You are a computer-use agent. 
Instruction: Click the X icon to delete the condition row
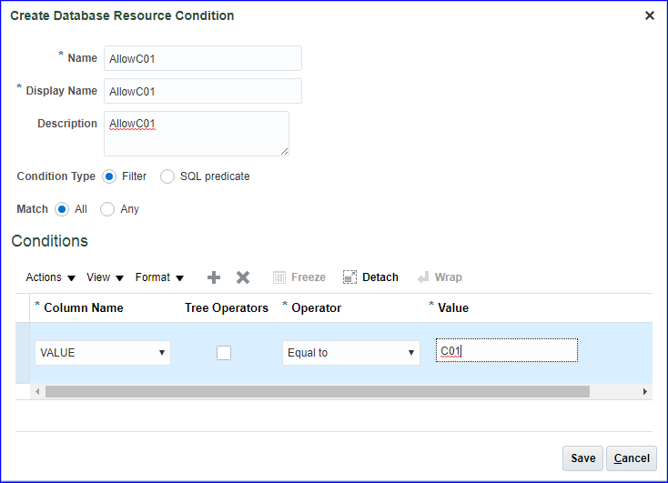pyautogui.click(x=243, y=277)
